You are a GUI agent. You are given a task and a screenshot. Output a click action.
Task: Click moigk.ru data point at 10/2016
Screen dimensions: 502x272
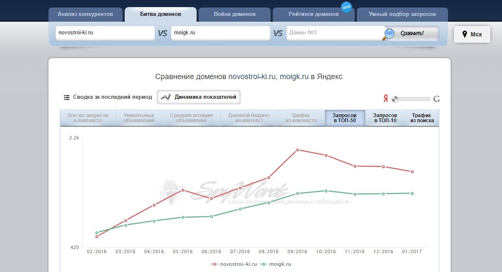(x=326, y=191)
